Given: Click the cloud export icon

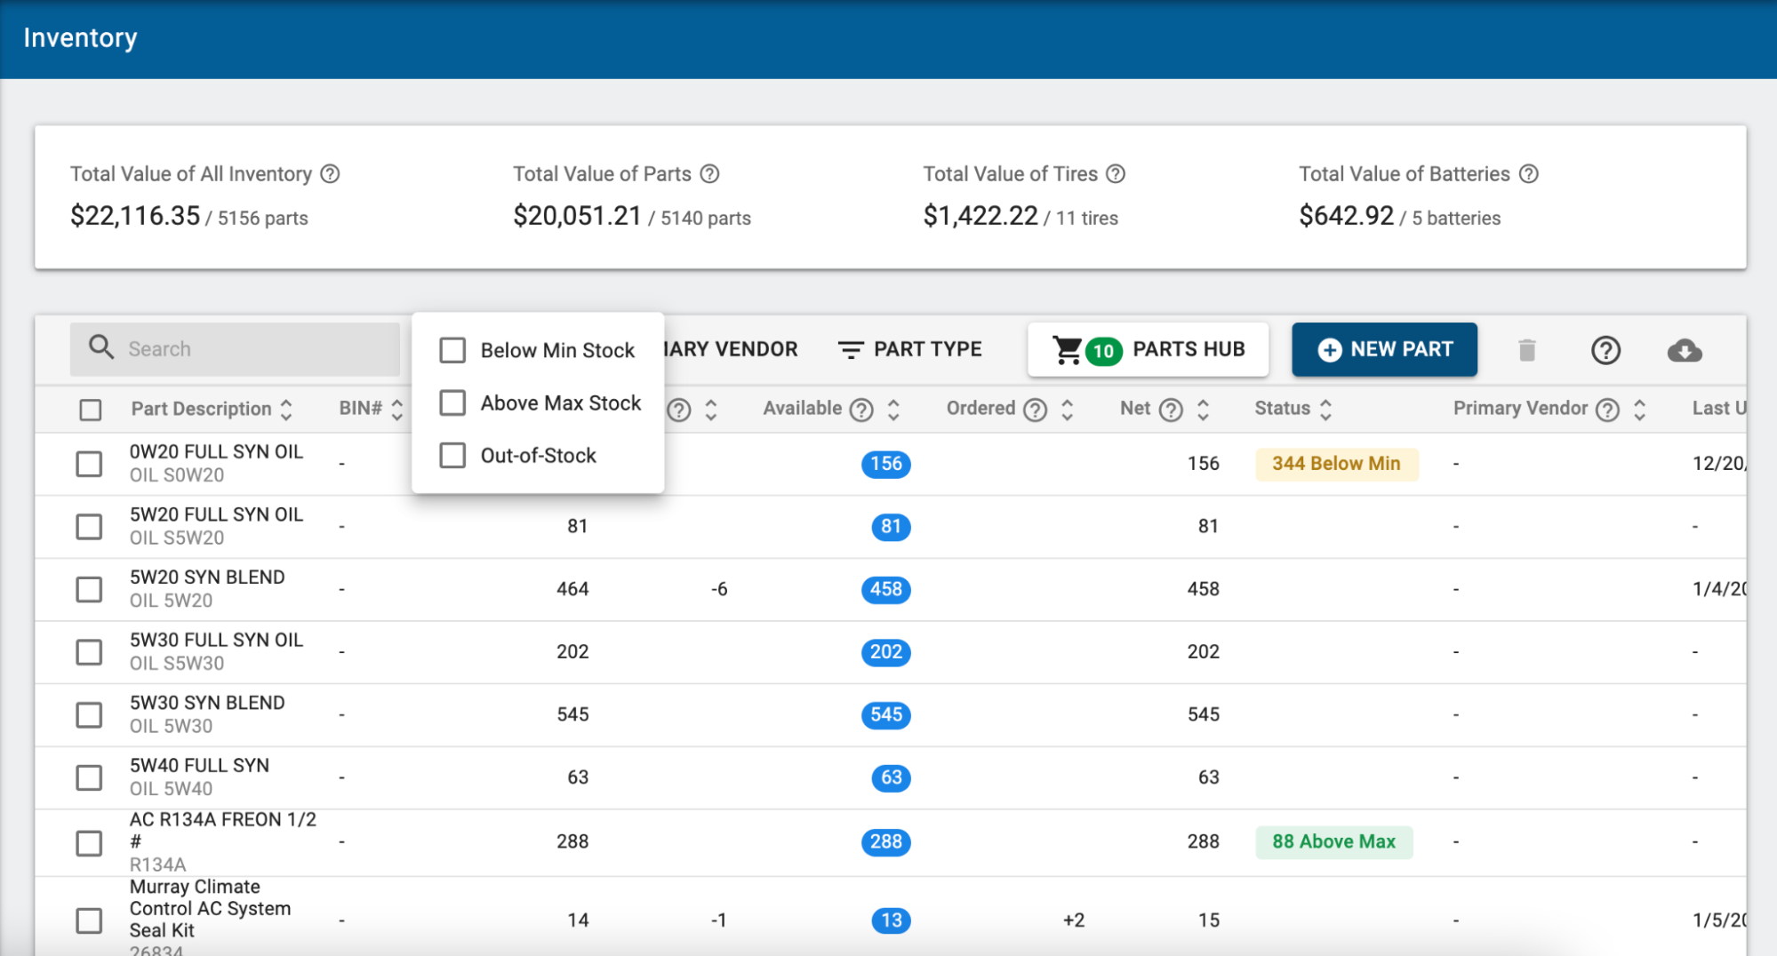Looking at the screenshot, I should (1685, 350).
